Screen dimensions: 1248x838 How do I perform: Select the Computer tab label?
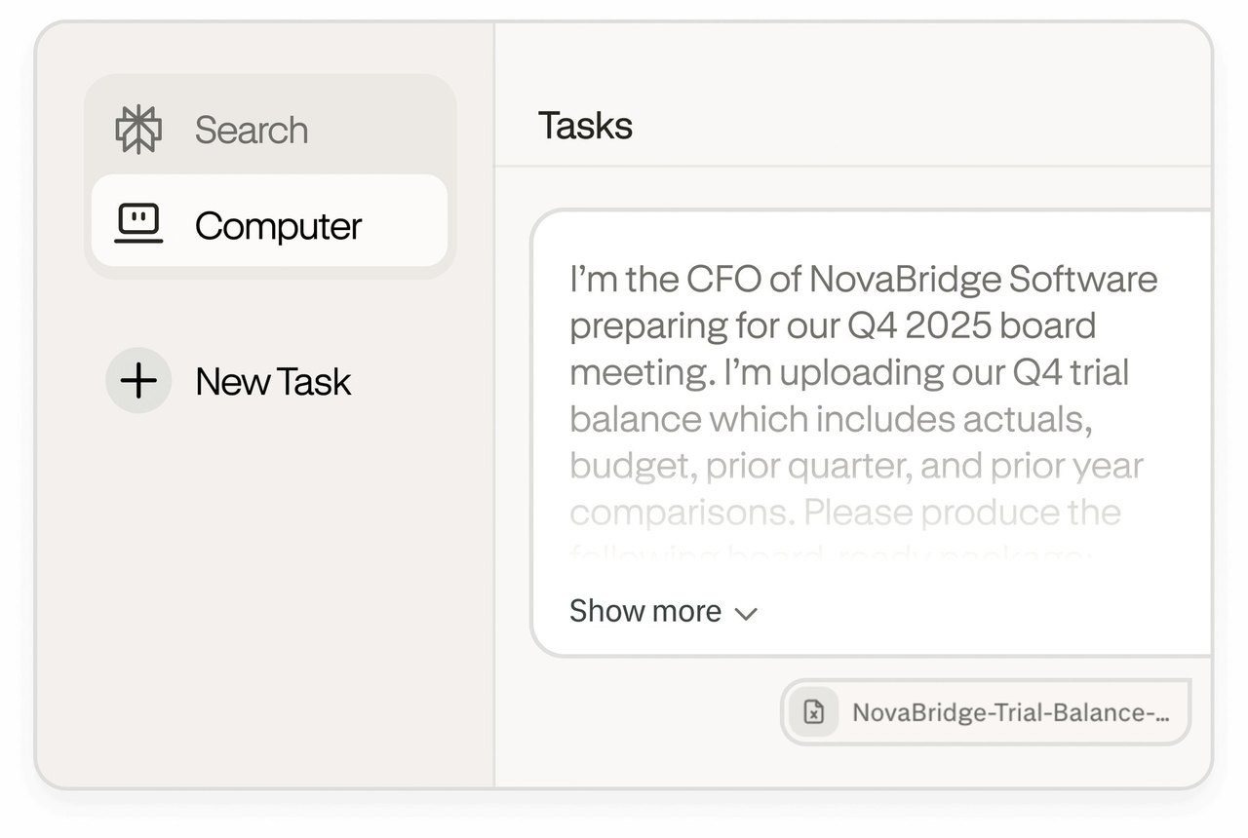point(278,226)
